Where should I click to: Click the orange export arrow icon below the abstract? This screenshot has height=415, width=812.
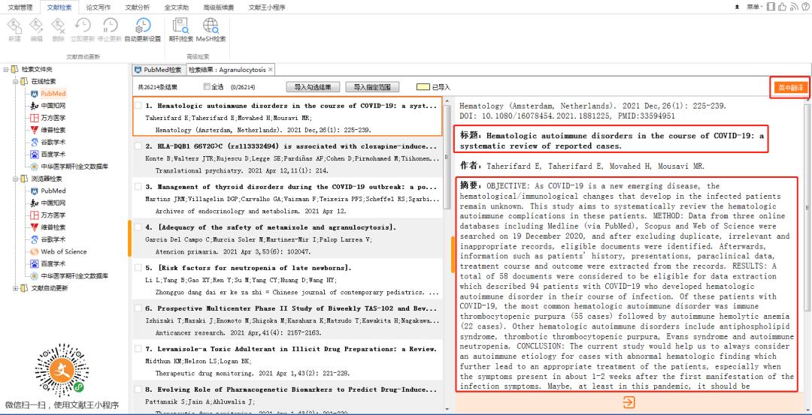coord(629,403)
